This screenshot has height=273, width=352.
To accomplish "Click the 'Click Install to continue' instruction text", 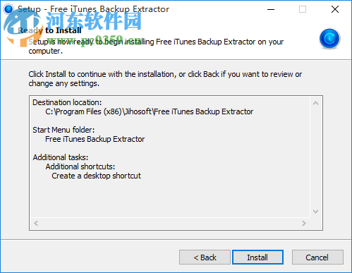I will point(165,79).
